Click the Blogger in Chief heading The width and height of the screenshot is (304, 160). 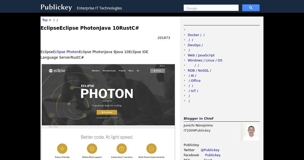[198, 118]
